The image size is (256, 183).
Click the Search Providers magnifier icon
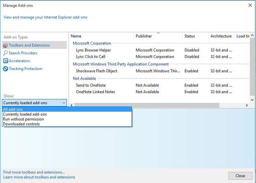(6, 53)
